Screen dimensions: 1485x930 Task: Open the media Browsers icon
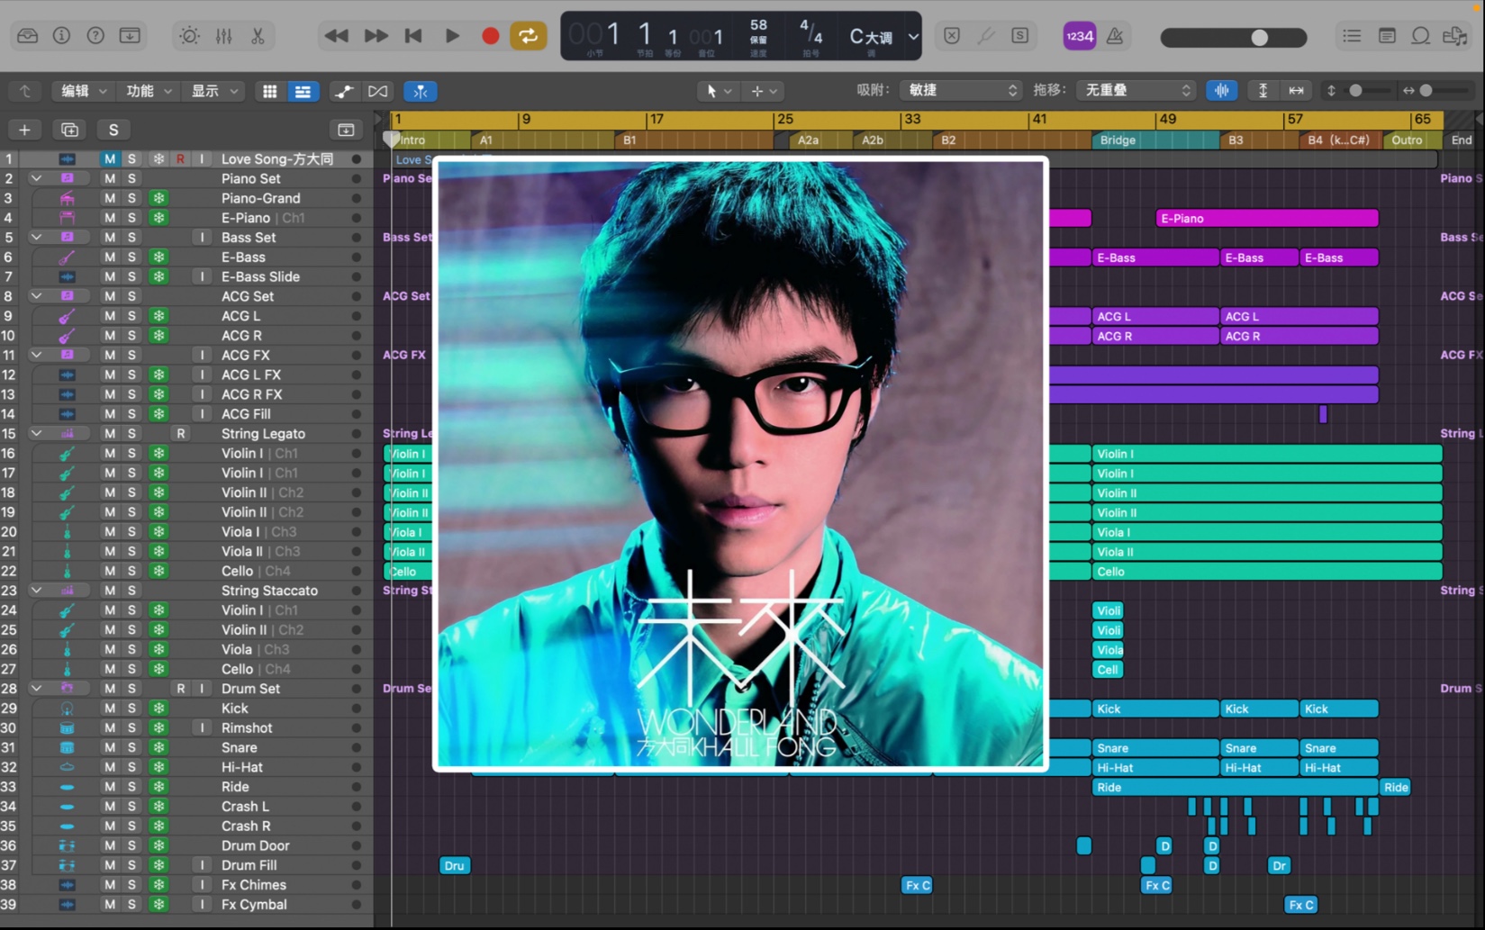pyautogui.click(x=1455, y=36)
